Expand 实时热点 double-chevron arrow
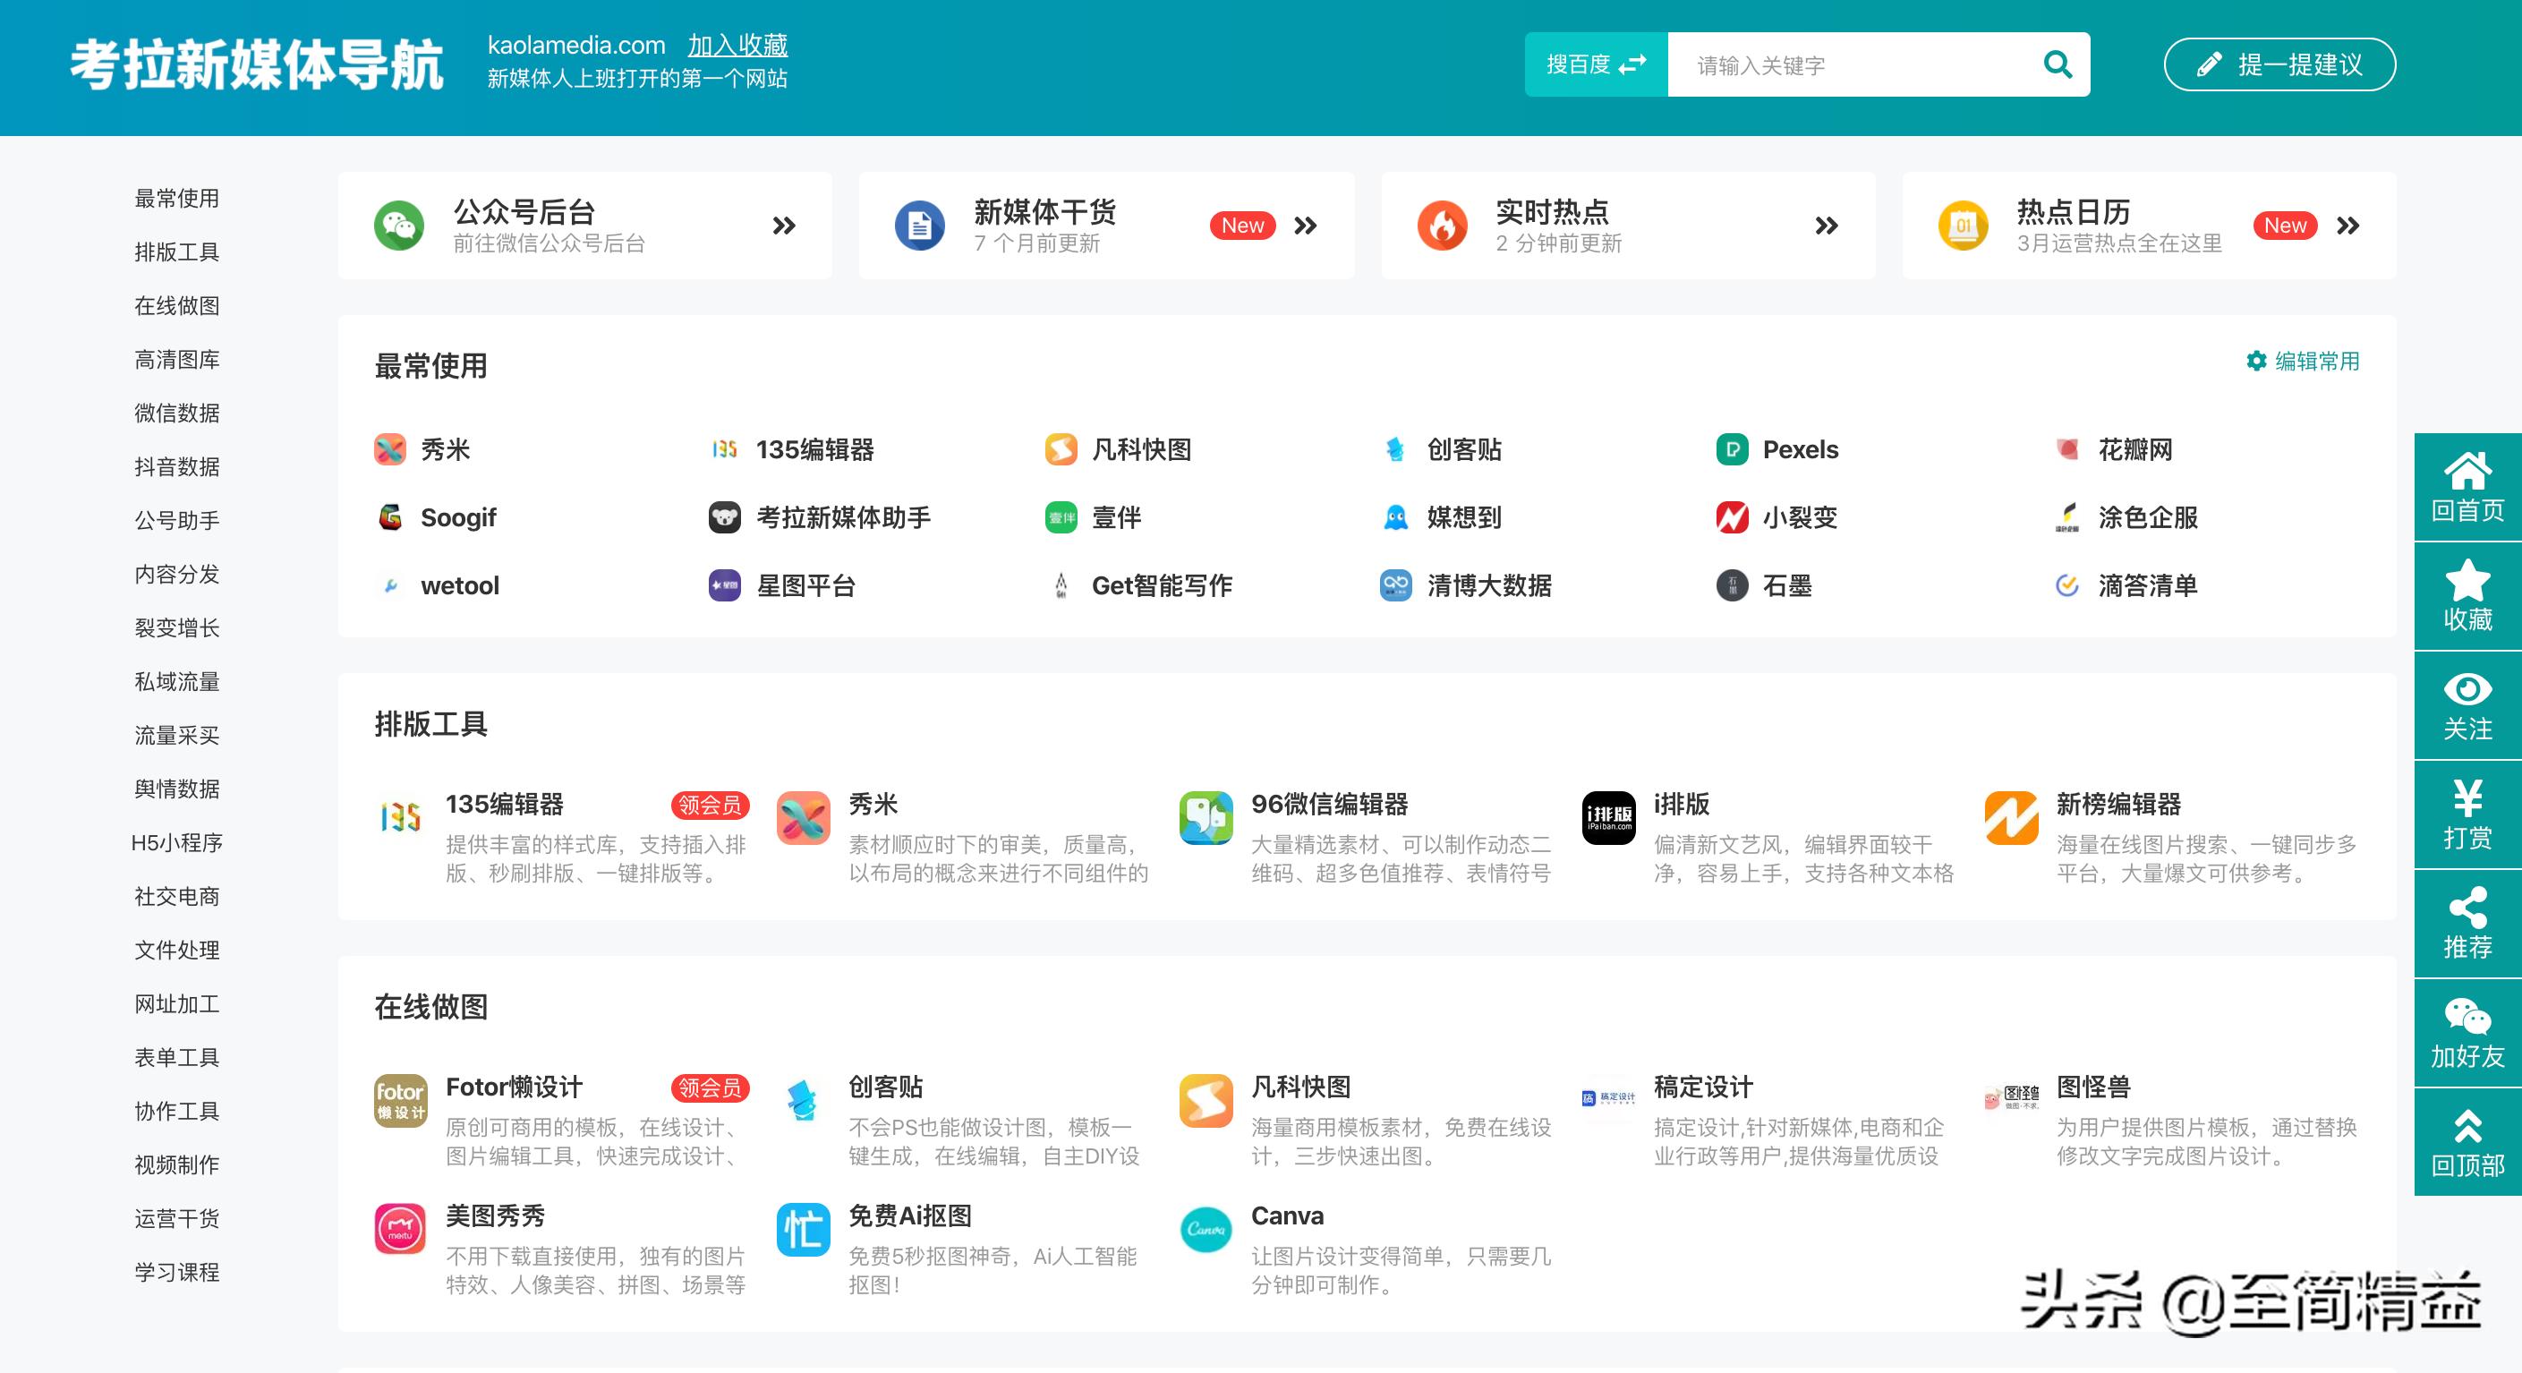 1826,226
